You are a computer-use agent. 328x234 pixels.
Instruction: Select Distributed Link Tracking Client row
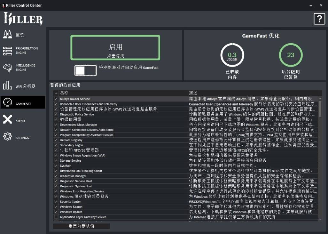(x=185, y=171)
